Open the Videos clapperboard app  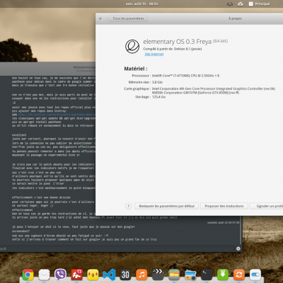point(158,275)
